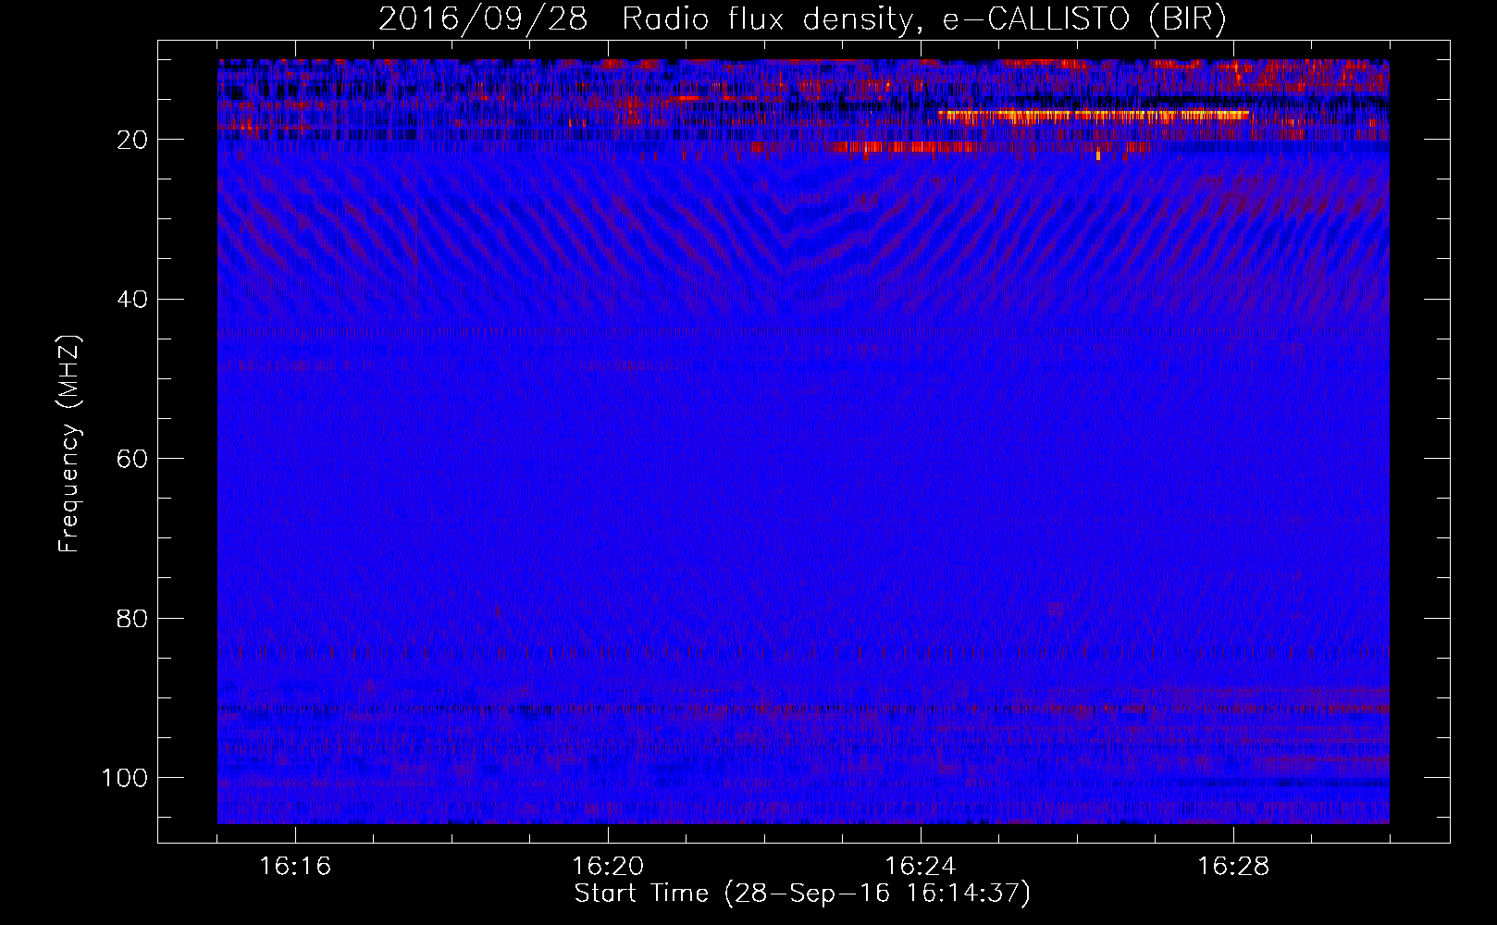
Task: Click the 16:20 time tick label
Action: click(608, 867)
